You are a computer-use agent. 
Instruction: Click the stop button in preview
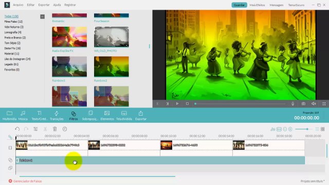[187, 104]
